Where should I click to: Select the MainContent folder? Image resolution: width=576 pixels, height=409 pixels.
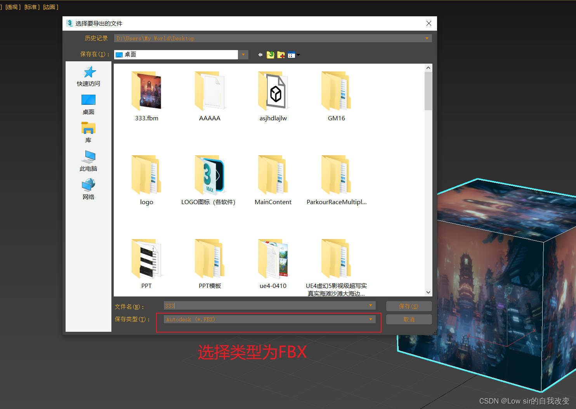273,180
